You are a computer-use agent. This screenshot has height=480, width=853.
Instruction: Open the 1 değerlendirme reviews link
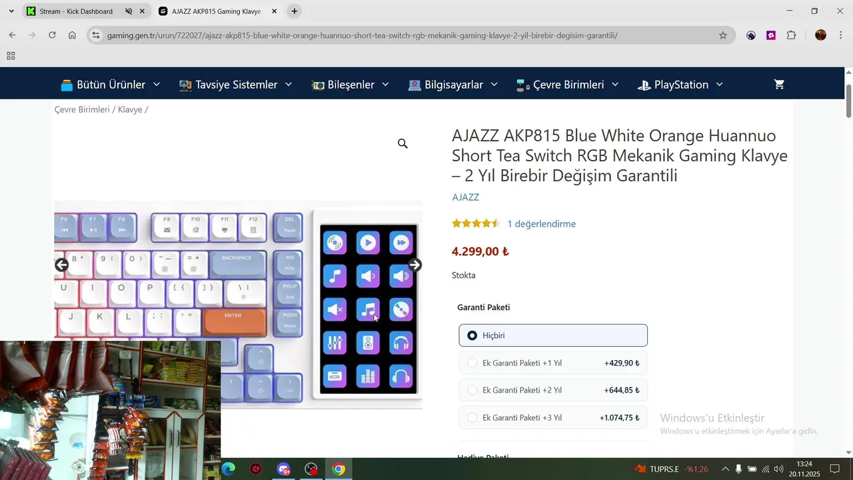point(541,224)
